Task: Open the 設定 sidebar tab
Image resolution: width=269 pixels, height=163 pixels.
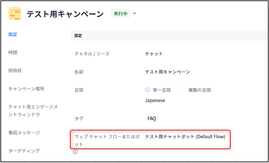Action: pyautogui.click(x=13, y=34)
